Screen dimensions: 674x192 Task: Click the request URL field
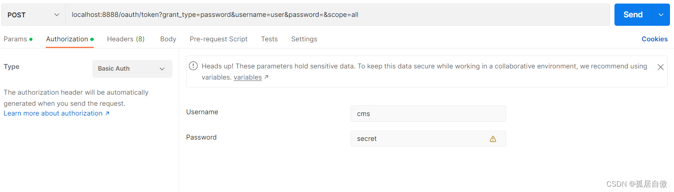pyautogui.click(x=338, y=15)
